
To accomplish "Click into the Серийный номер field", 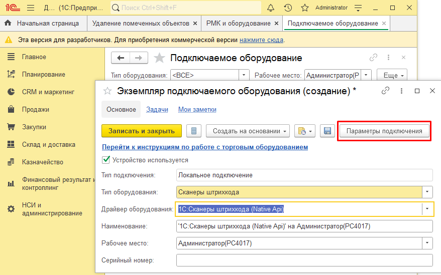I will (x=304, y=260).
